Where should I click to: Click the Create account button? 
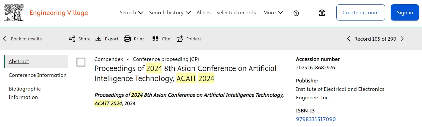pos(361,13)
